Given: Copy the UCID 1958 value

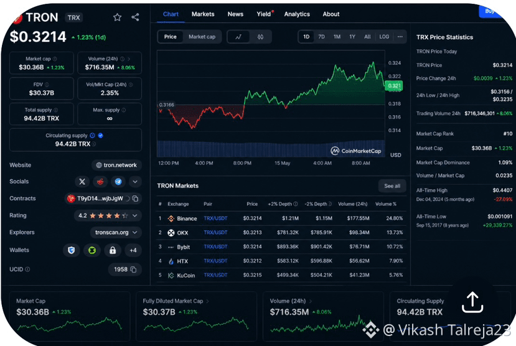Looking at the screenshot, I should point(133,269).
